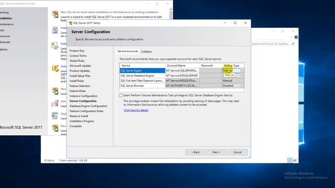Image resolution: width=335 pixels, height=188 pixels.
Task: Click the License Terms step in the sidebar
Action: (78, 56)
